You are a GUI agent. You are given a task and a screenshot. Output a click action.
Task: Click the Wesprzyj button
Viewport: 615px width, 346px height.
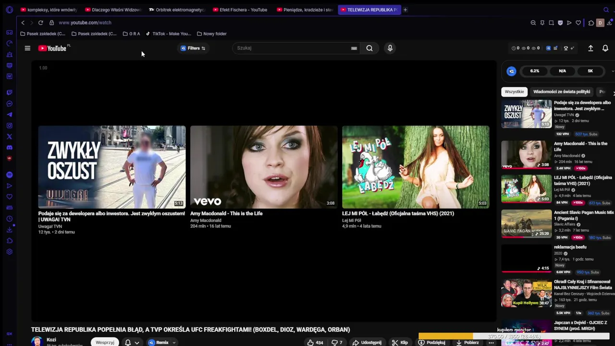[105, 343]
